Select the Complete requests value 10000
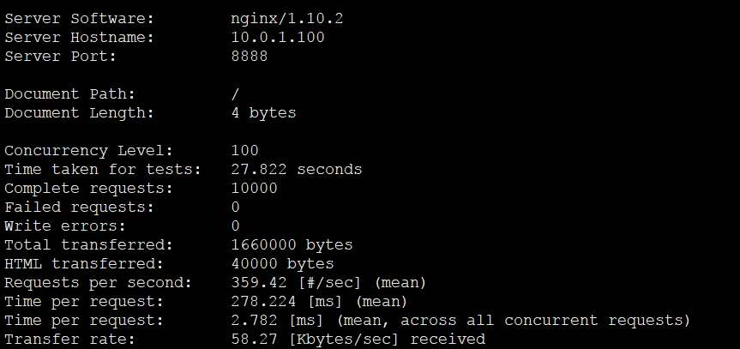Viewport: 740px width, 349px height. coord(254,189)
